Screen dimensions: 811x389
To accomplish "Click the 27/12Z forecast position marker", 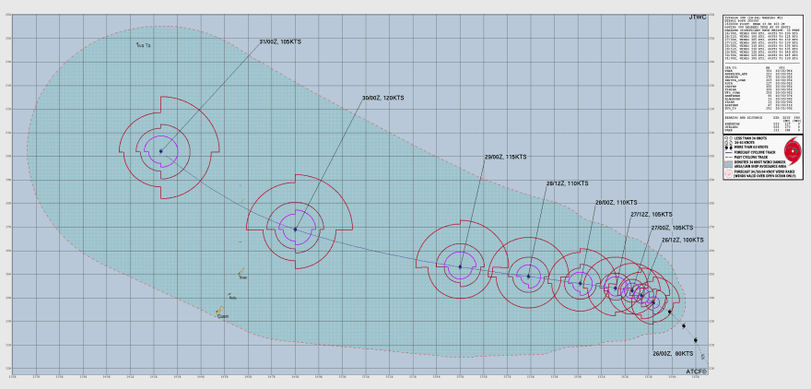I will click(x=616, y=289).
